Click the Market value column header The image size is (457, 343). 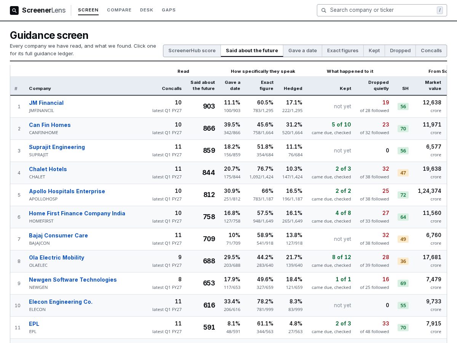pyautogui.click(x=433, y=85)
